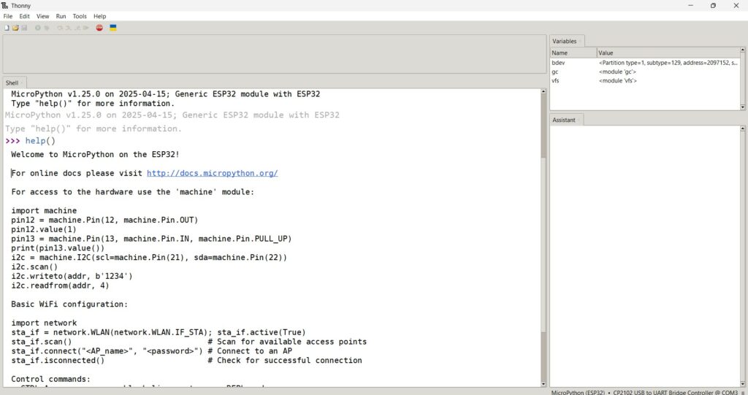Click the 'pin12 = machine.Pin(12, machine.Pin.OUT)' line
This screenshot has height=395, width=748.
[x=104, y=220]
